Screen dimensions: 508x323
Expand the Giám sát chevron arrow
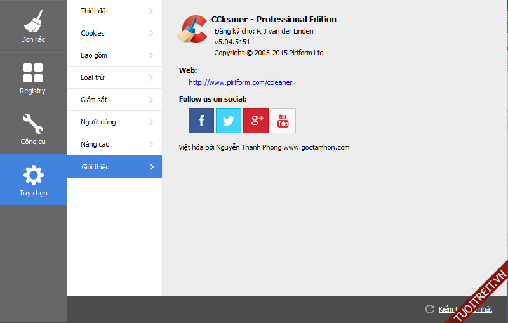(151, 100)
